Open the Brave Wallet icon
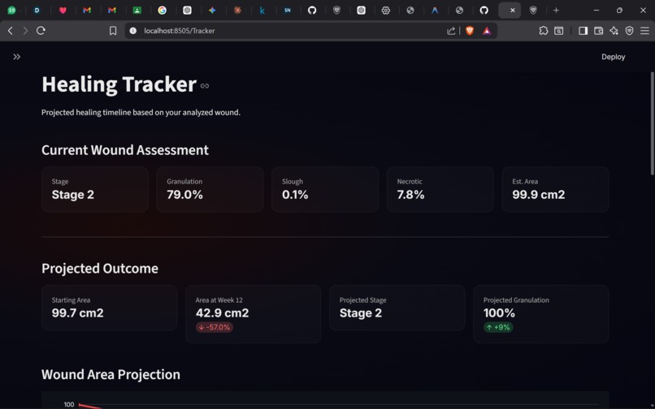The height and width of the screenshot is (409, 655). 598,31
